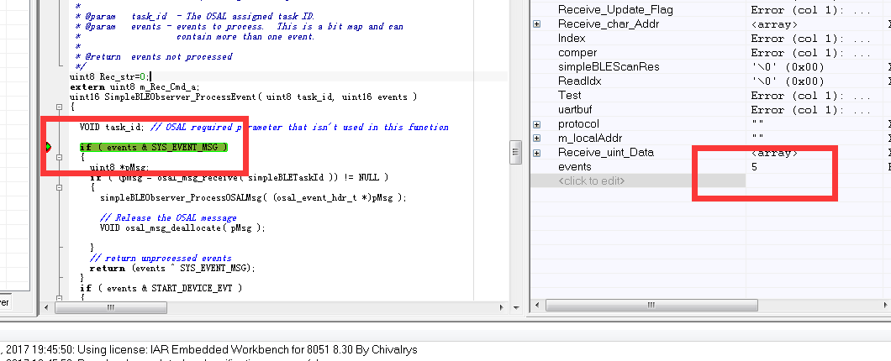The width and height of the screenshot is (891, 361).
Task: Select the 'events' watch expression row
Action: coord(575,166)
